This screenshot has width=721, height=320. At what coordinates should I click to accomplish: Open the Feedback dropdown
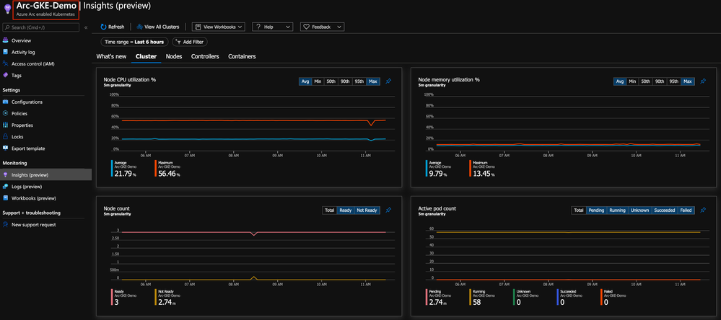323,27
